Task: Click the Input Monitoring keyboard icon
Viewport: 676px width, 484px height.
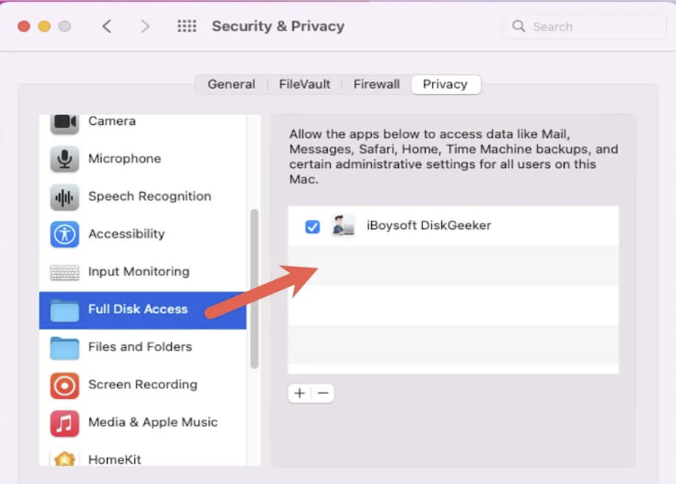Action: 65,272
